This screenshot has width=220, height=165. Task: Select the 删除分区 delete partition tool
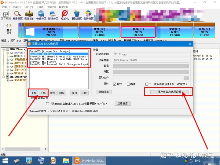pyautogui.click(x=77, y=15)
